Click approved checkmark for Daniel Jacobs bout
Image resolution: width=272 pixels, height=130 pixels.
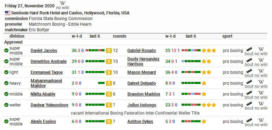click(6, 51)
